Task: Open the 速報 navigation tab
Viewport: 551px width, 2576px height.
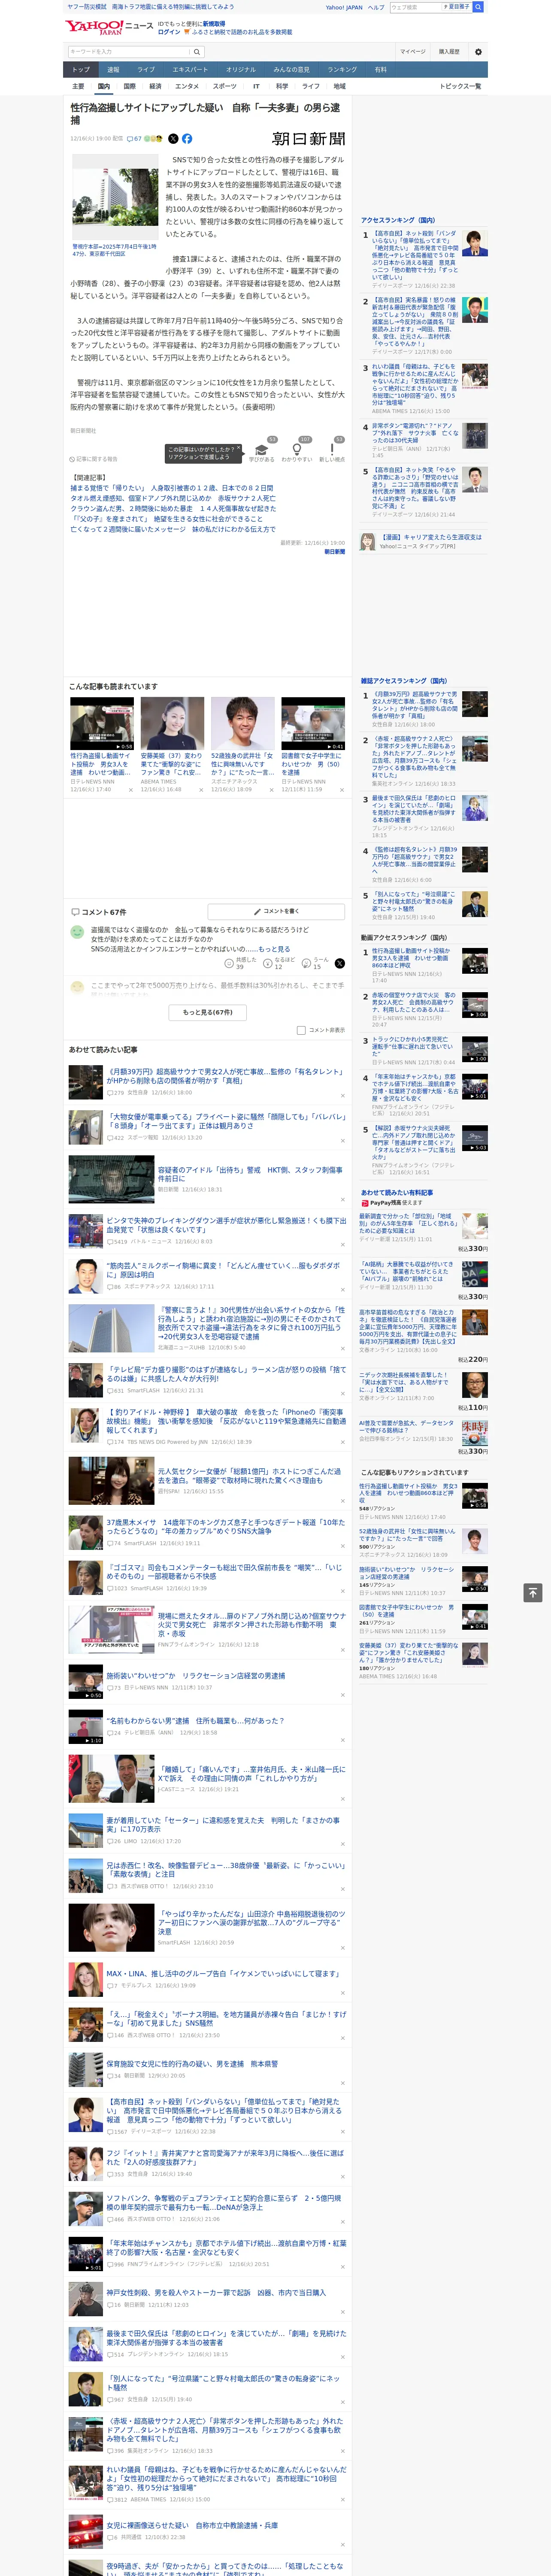Action: 113,70
